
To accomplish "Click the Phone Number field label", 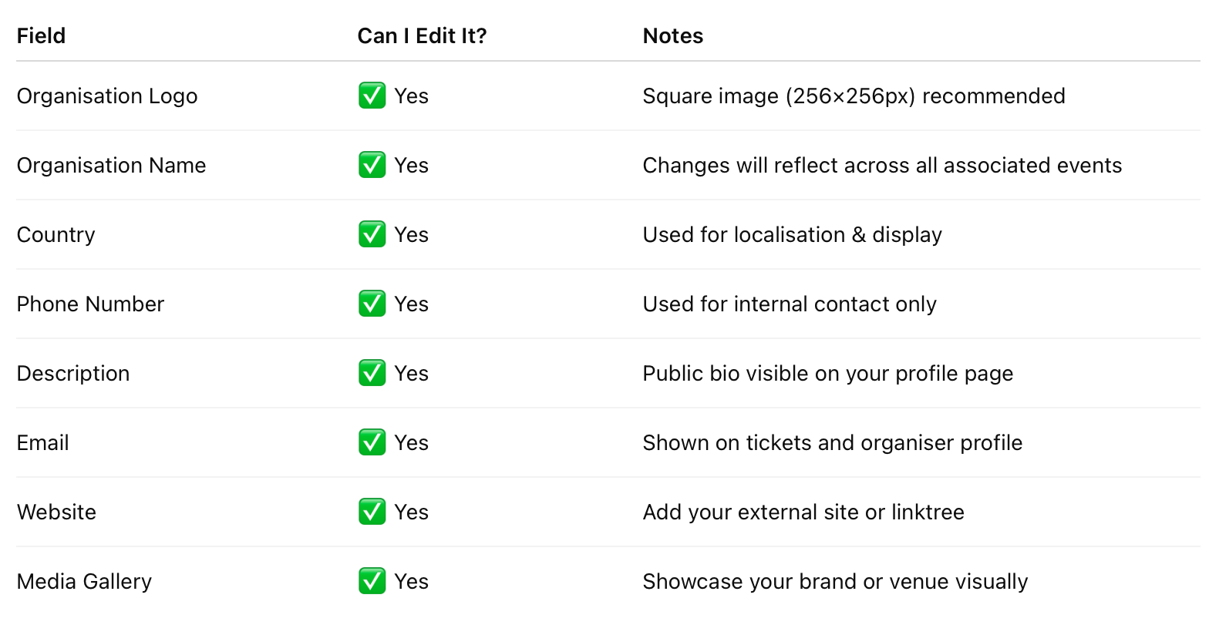I will pyautogui.click(x=90, y=304).
